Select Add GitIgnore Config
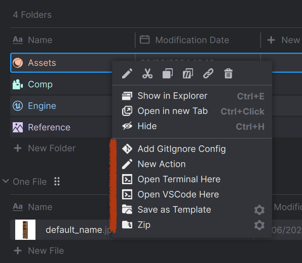The width and height of the screenshot is (302, 263). pos(181,149)
